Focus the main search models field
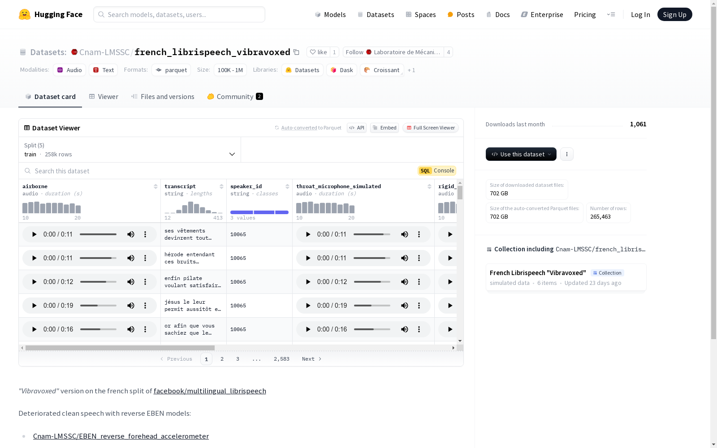Image resolution: width=717 pixels, height=448 pixels. pyautogui.click(x=179, y=14)
